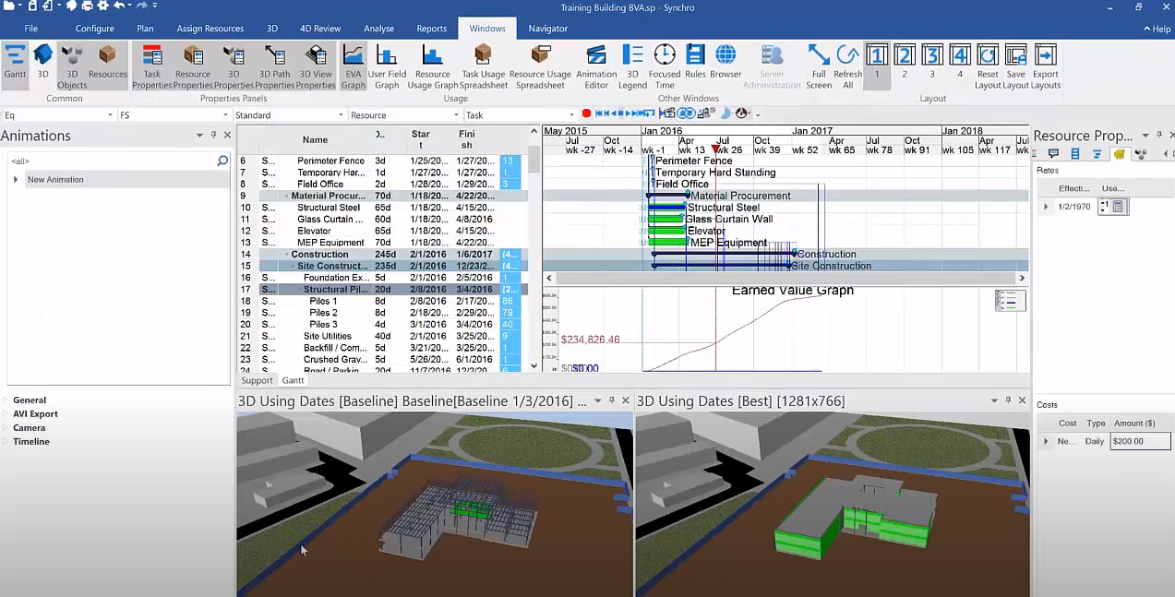Expand the General section
Image resolution: width=1175 pixels, height=597 pixels.
[6, 400]
